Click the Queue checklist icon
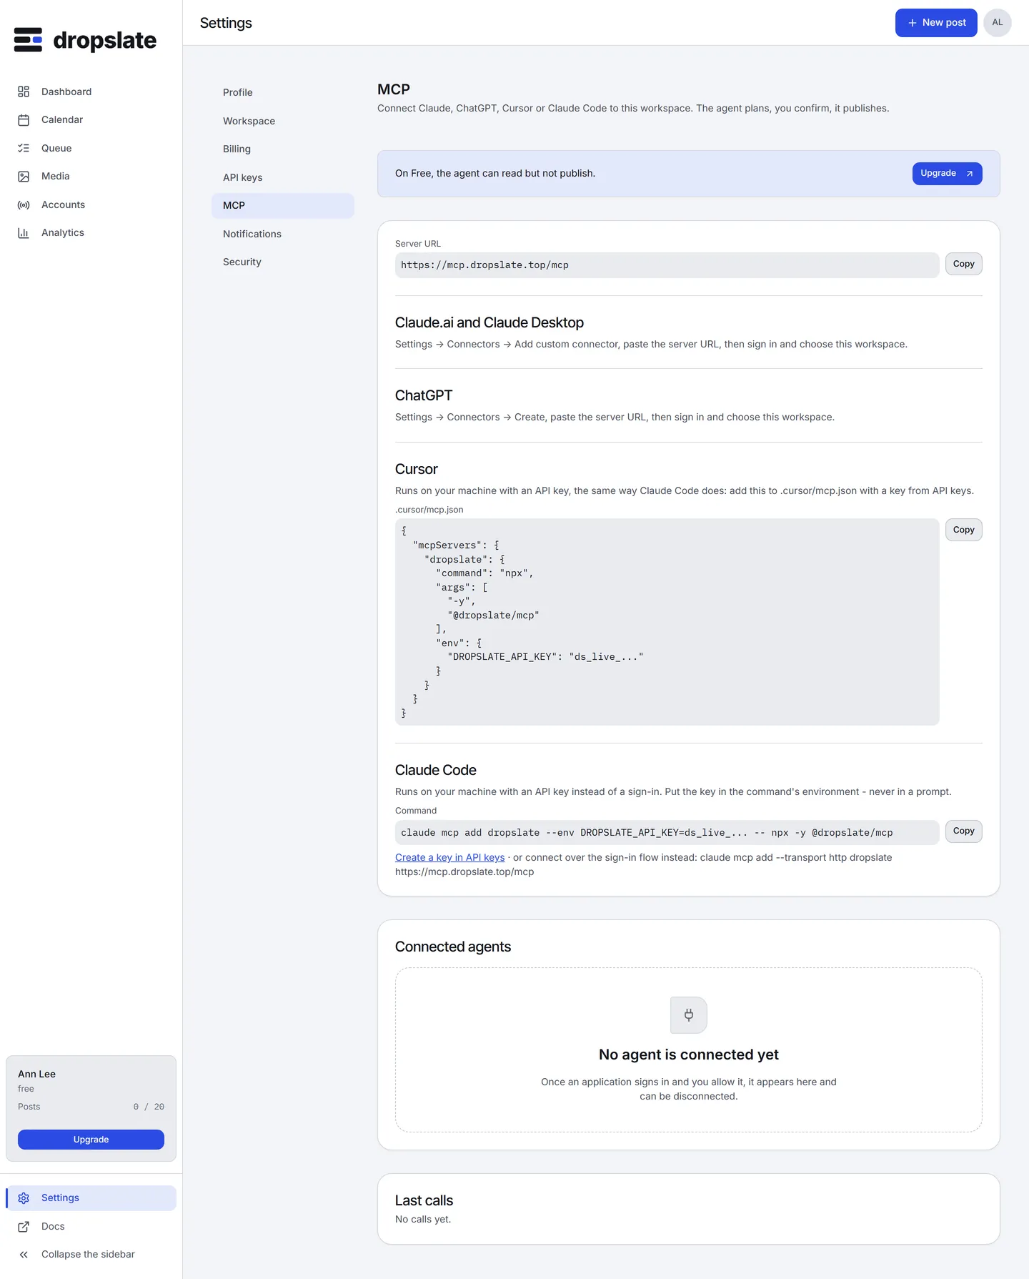Viewport: 1029px width, 1279px height. 24,148
